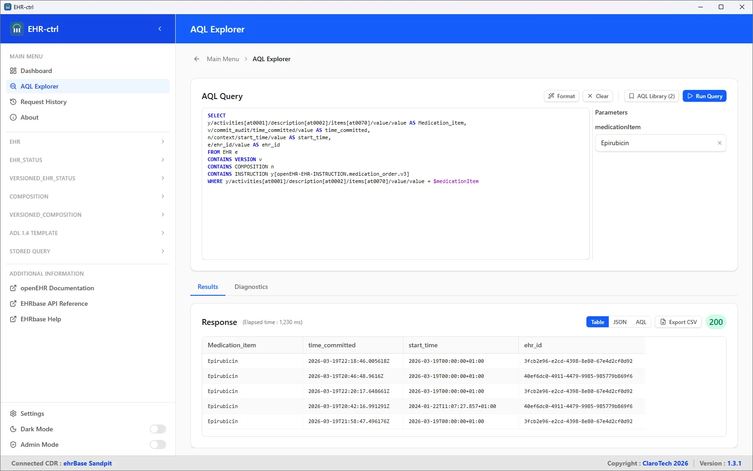This screenshot has width=753, height=471.
Task: Switch response to Table view
Action: click(x=597, y=322)
